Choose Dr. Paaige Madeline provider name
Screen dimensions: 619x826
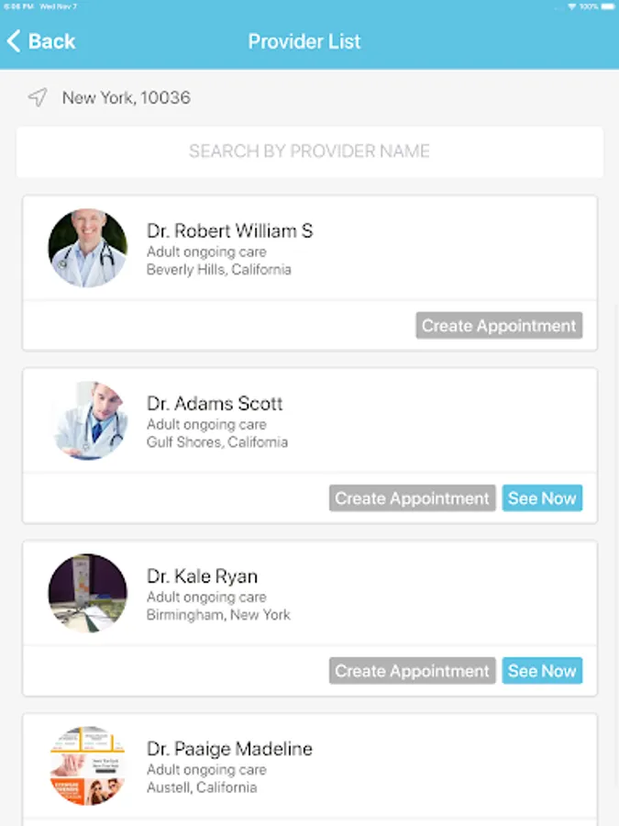tap(229, 749)
